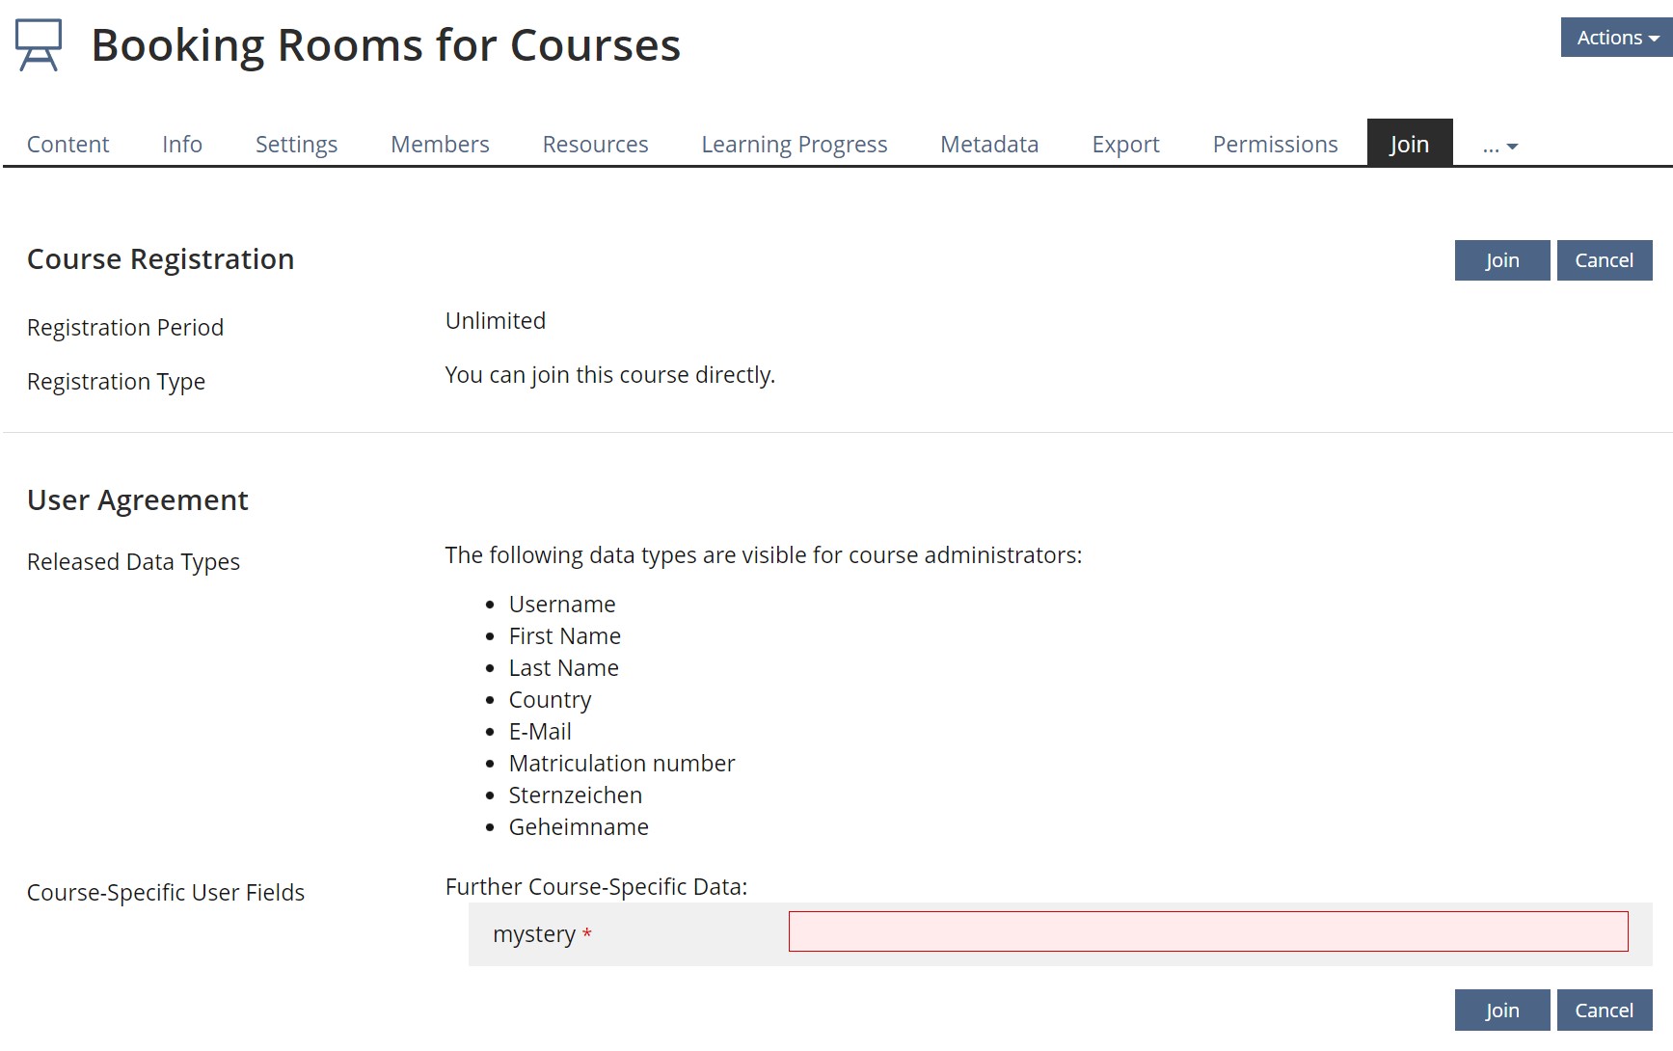Click the bottom Join button
Viewport: 1673px width, 1051px height.
click(1501, 1010)
